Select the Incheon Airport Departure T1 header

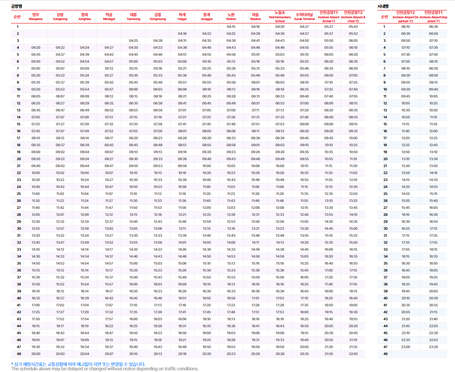(x=434, y=17)
